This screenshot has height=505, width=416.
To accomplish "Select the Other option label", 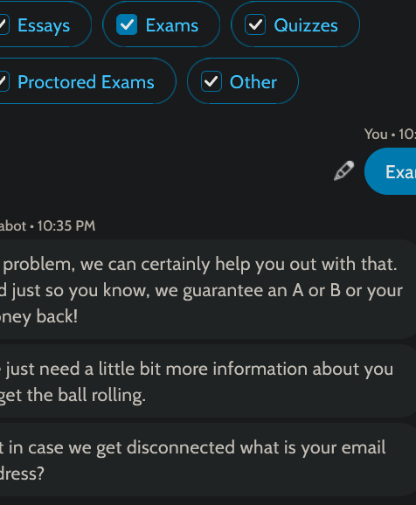I will tap(253, 82).
